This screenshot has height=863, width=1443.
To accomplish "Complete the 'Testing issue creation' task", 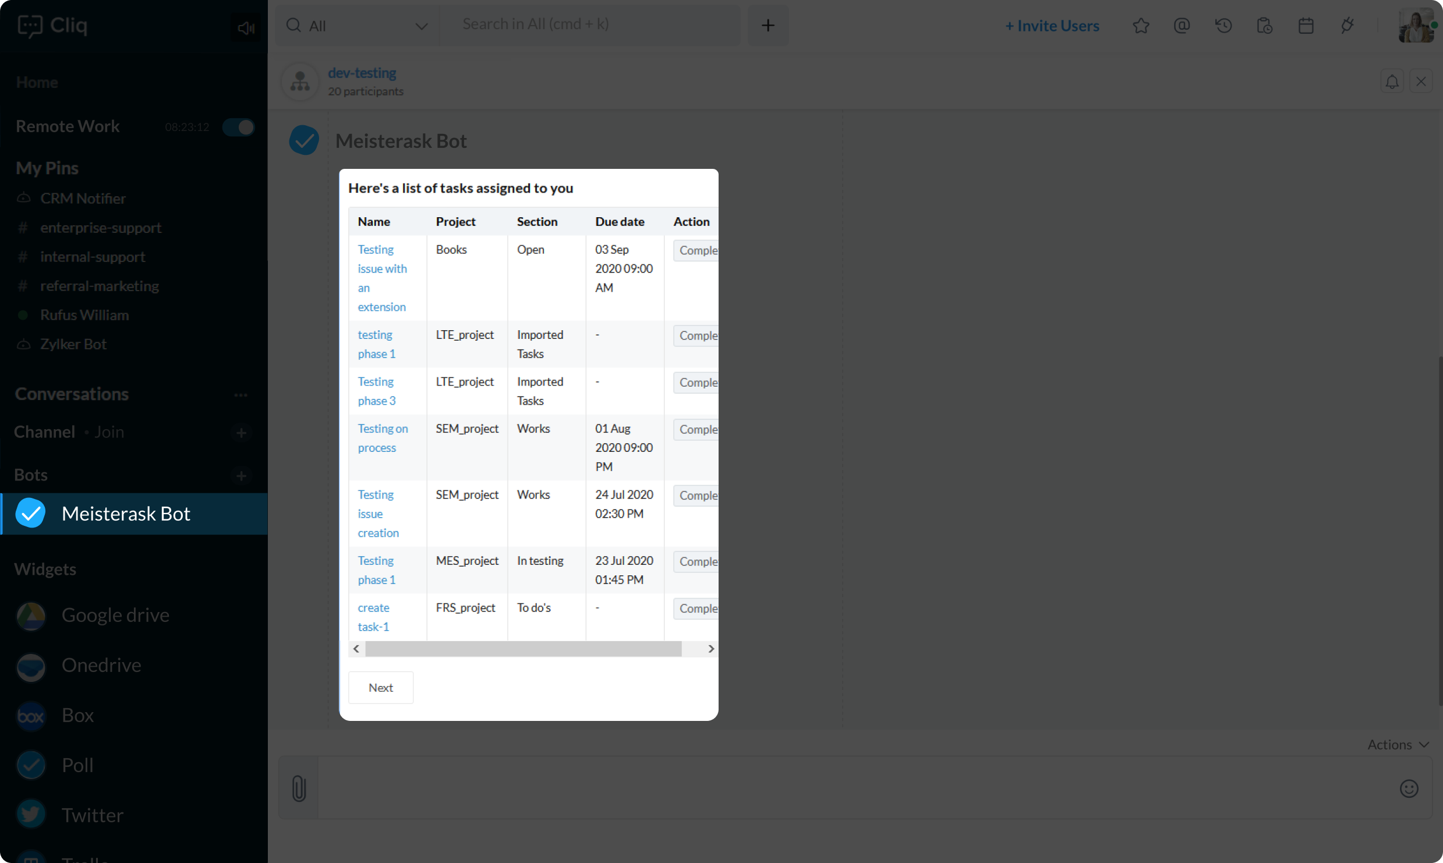I will [696, 496].
